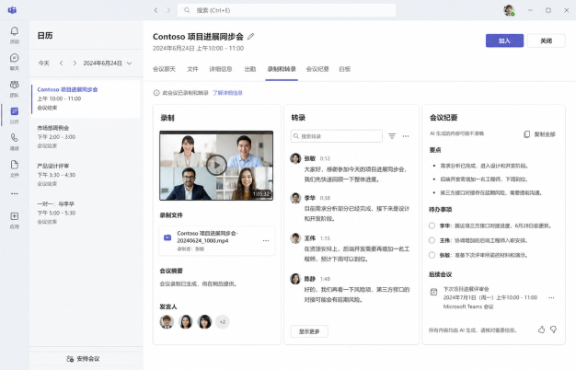This screenshot has height=370, width=576.
Task: Click the Teams logo at top left
Action: pos(12,10)
